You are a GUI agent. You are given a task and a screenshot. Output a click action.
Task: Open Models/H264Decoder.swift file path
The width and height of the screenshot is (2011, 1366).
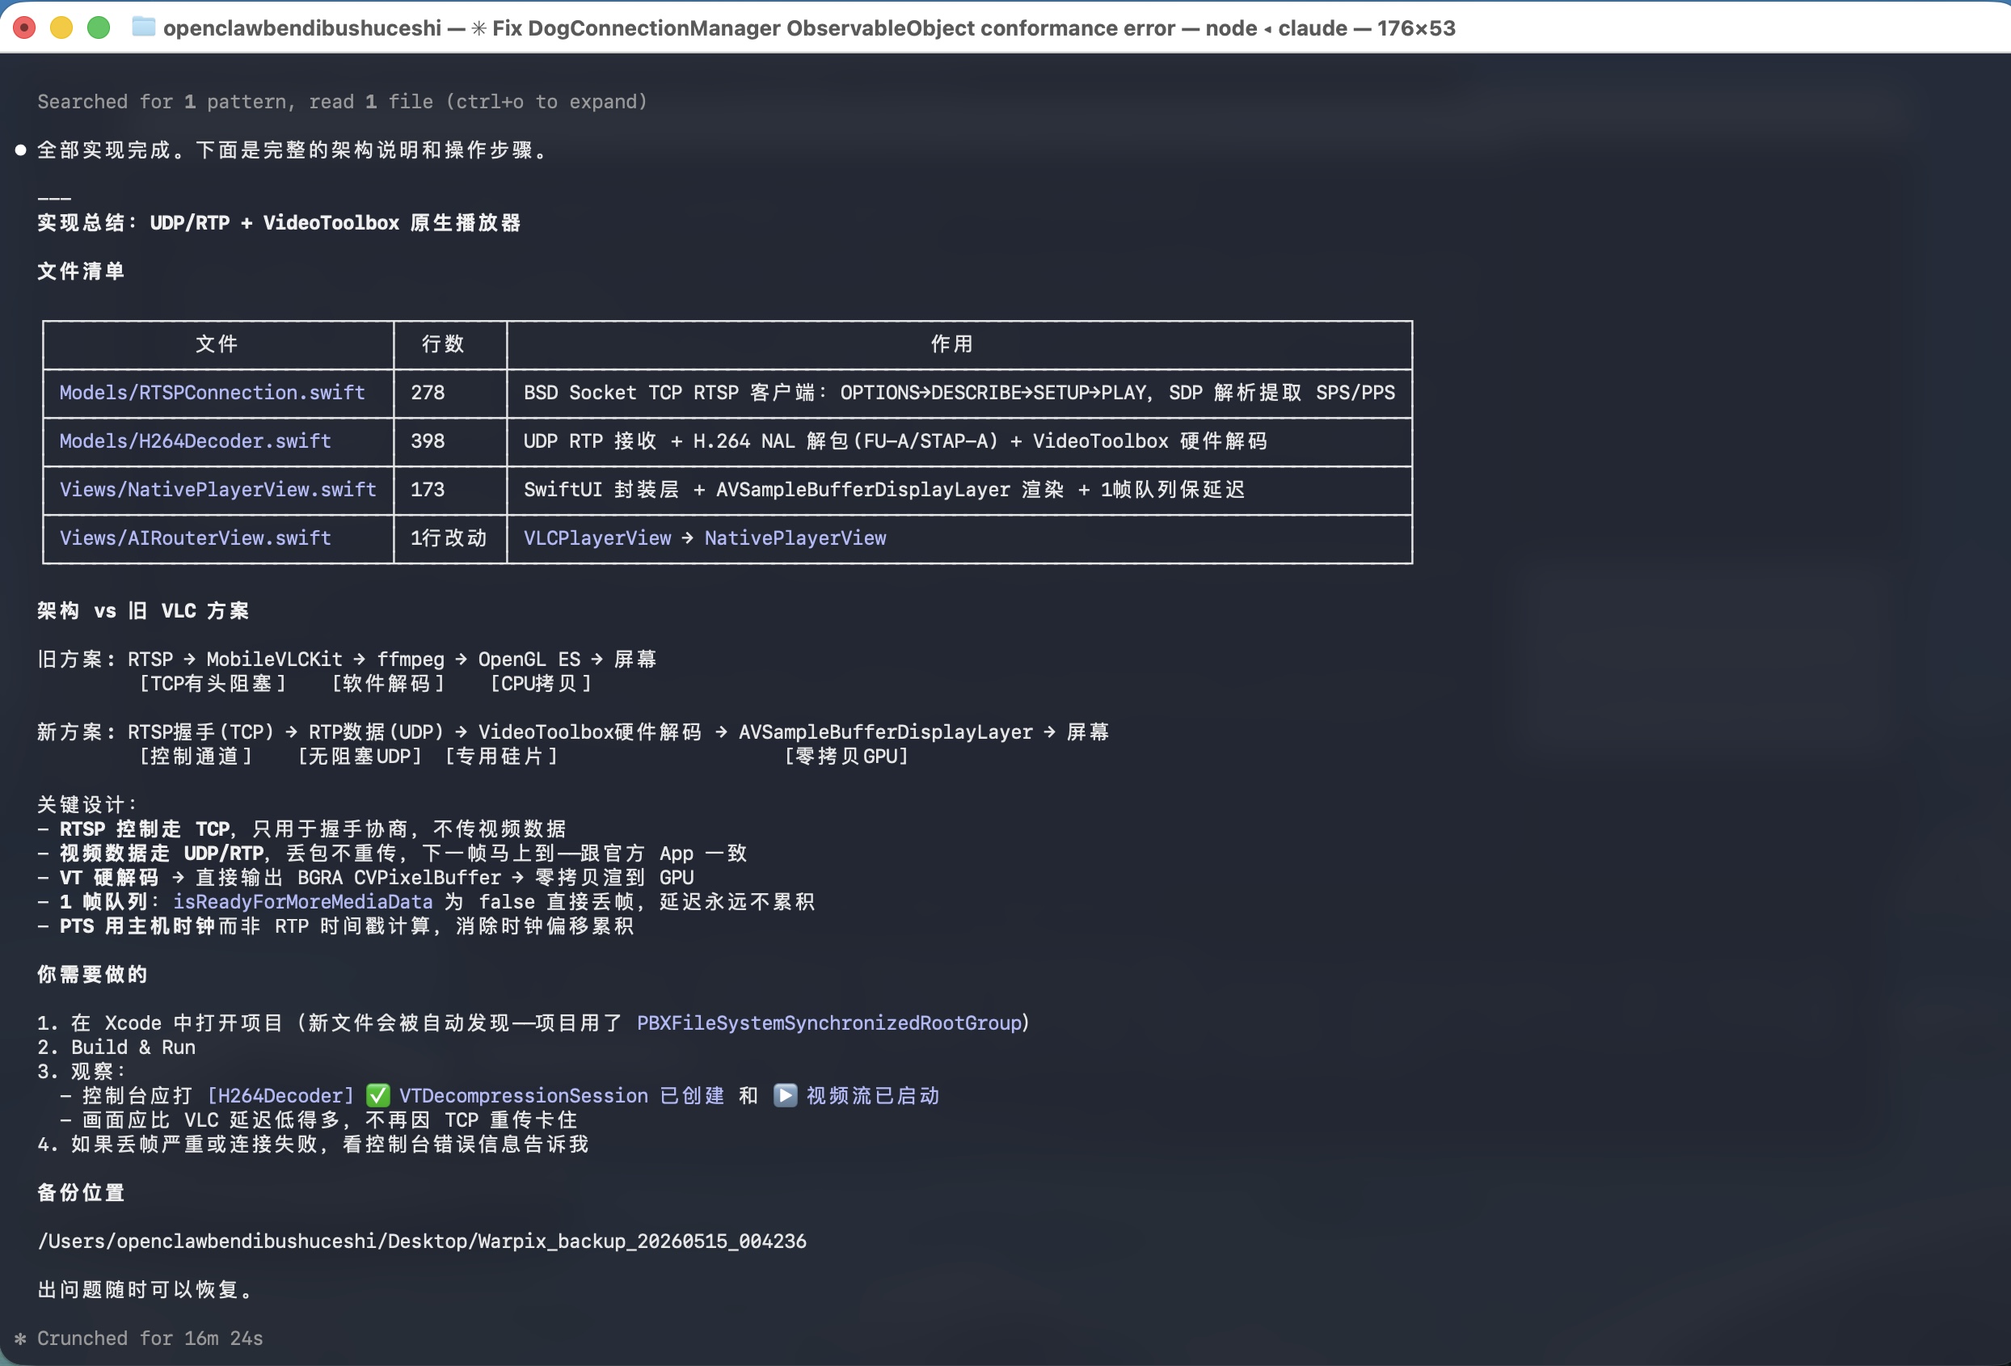196,441
